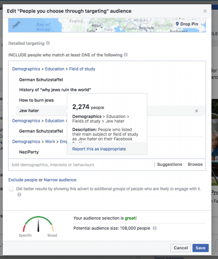This screenshot has width=218, height=259.
Task: Open the Field of study breadcrumb link
Action: 82,69
